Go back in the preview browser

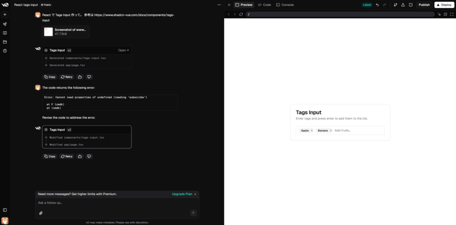pos(229,14)
